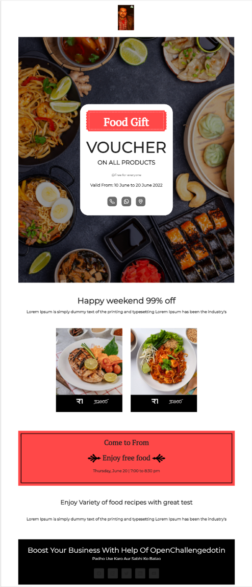Click the ₹1 price under chicken dish
This screenshot has height=587, width=252.
click(x=80, y=401)
